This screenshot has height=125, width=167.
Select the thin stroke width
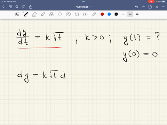[123, 14]
